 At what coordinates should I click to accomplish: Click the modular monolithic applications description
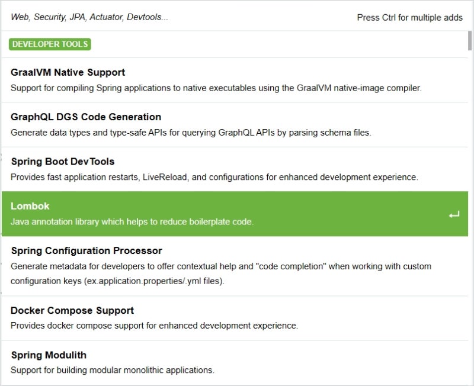click(113, 370)
